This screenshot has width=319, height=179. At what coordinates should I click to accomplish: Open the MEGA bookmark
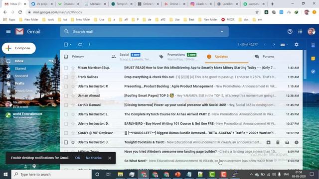(x=228, y=19)
